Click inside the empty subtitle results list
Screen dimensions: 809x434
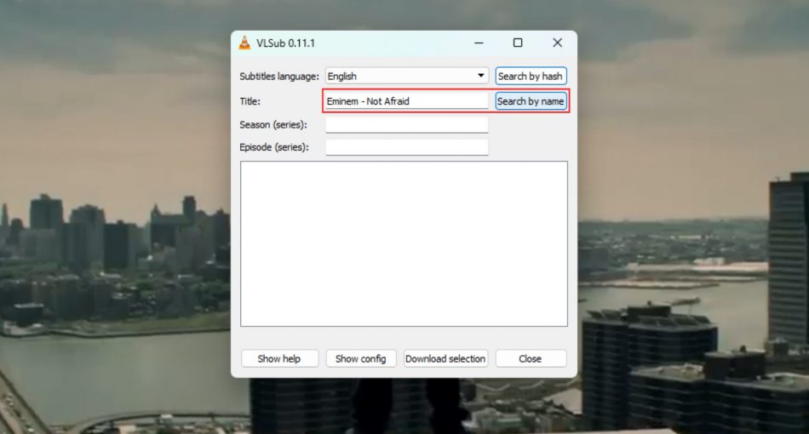(404, 243)
